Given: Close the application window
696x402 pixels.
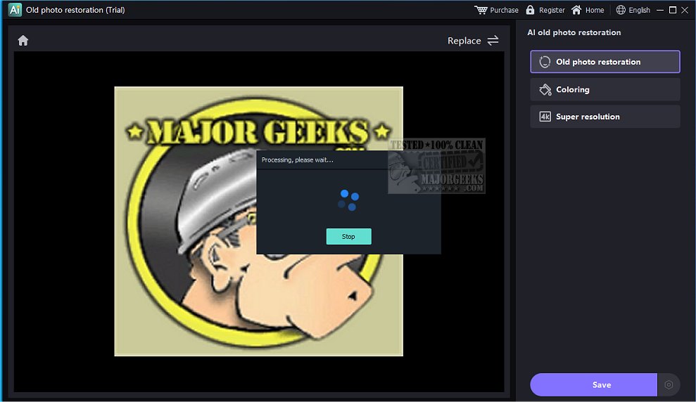Looking at the screenshot, I should click(x=685, y=10).
